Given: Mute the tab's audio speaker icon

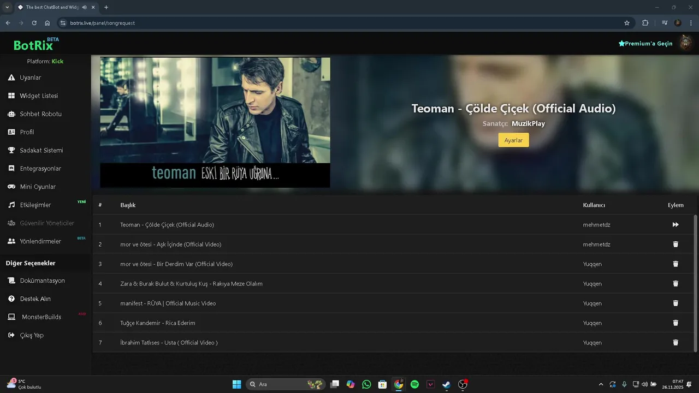Looking at the screenshot, I should (84, 7).
